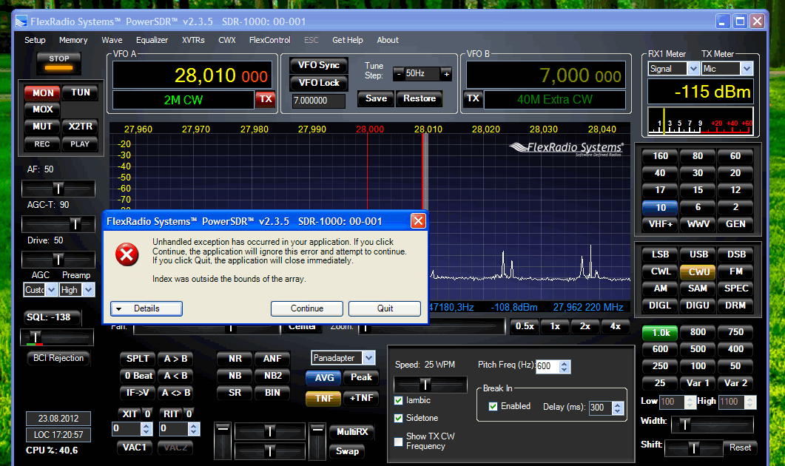The image size is (785, 466).
Task: Open the Equalizer menu
Action: click(x=152, y=40)
